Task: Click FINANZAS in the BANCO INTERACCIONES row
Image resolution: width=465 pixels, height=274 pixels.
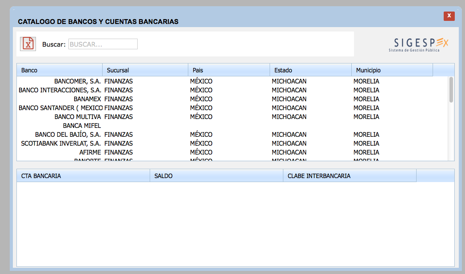Action: [119, 90]
